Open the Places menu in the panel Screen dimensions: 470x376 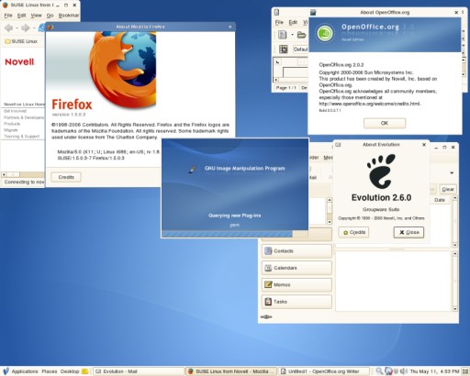(x=50, y=371)
